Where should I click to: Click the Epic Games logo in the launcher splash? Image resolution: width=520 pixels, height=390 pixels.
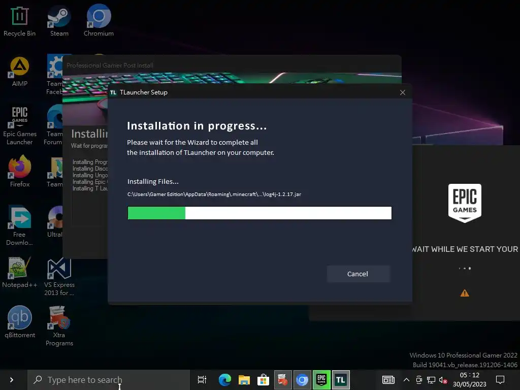click(x=465, y=203)
